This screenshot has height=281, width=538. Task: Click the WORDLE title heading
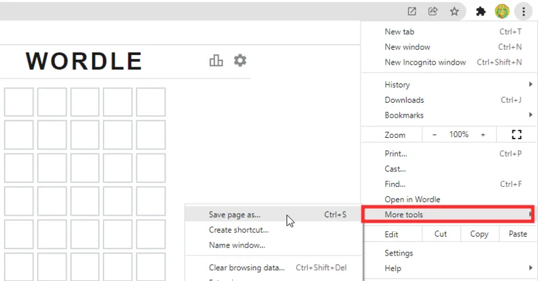point(83,61)
